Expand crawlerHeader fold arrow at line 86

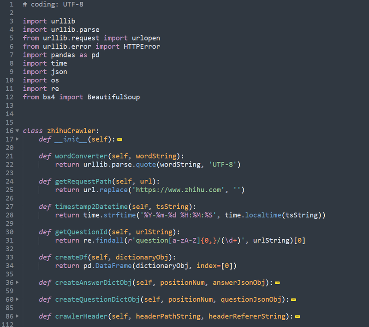[17, 316]
